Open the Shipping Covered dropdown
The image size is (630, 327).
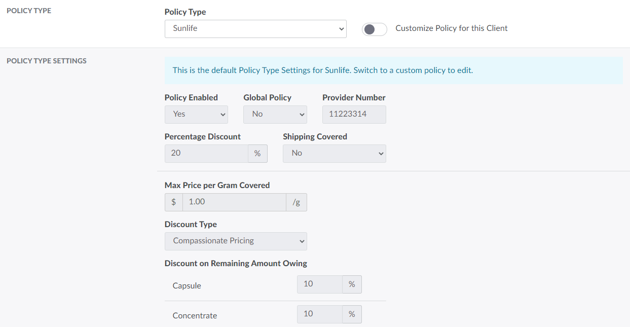point(334,154)
